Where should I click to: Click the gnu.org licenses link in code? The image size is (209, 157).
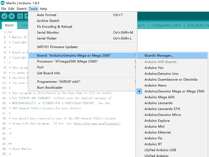click(x=97, y=123)
